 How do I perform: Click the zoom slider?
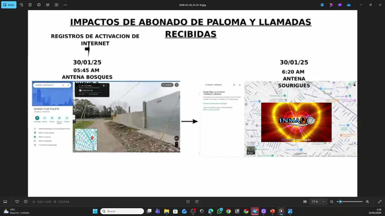350,202
